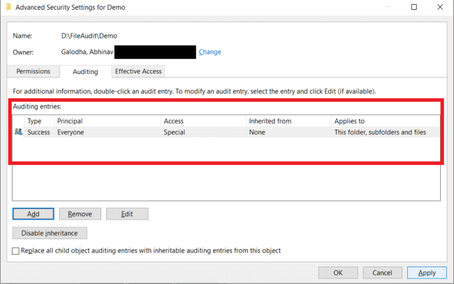Click the Apply button
The image size is (454, 284).
coord(427,273)
